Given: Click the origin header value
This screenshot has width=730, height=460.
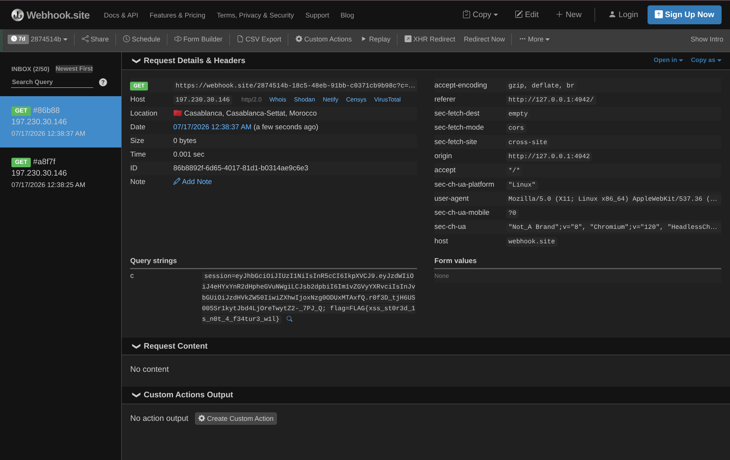Looking at the screenshot, I should point(549,156).
